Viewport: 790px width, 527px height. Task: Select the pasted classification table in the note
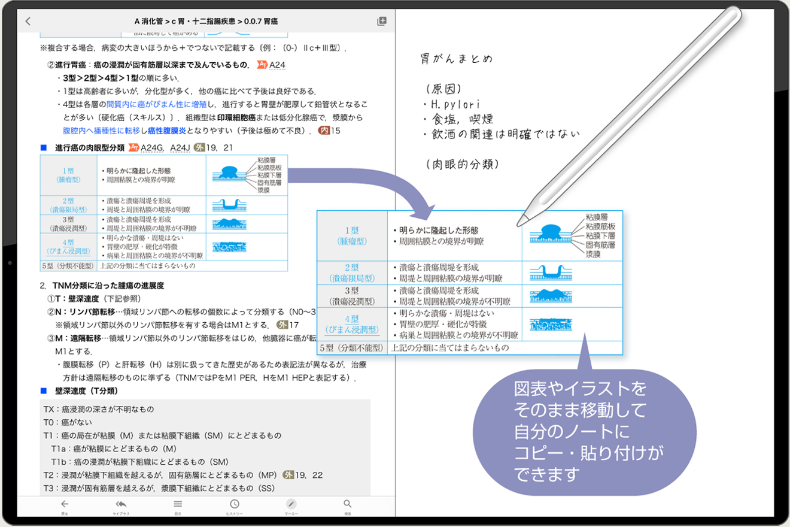pos(469,283)
